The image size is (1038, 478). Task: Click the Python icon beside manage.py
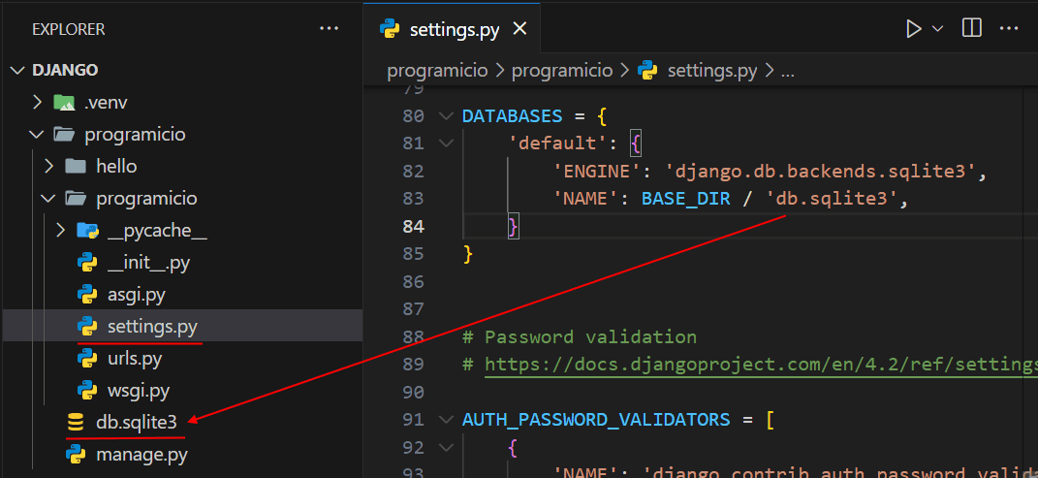pyautogui.click(x=76, y=455)
